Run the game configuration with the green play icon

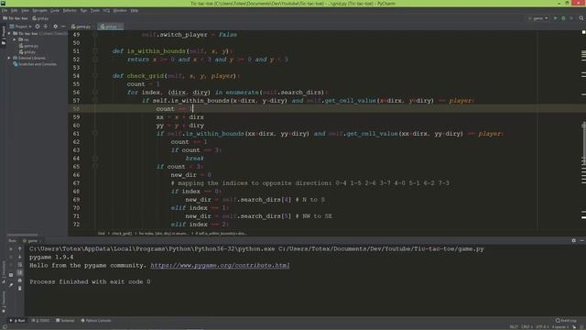556,18
